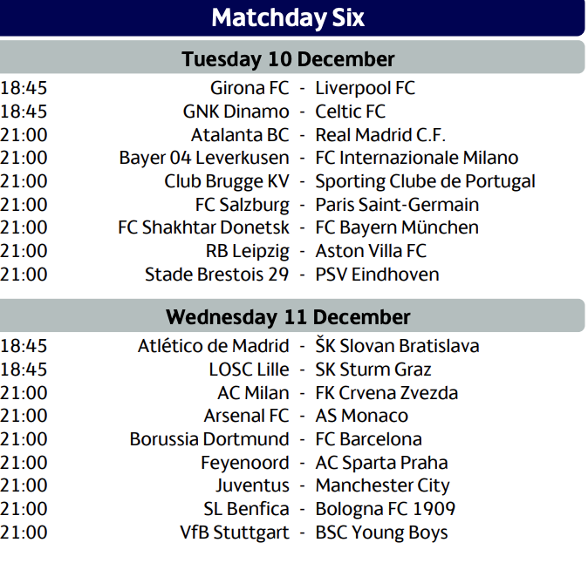Screen dimensions: 588x563
Task: Click the Matchday Six header
Action: click(x=288, y=17)
